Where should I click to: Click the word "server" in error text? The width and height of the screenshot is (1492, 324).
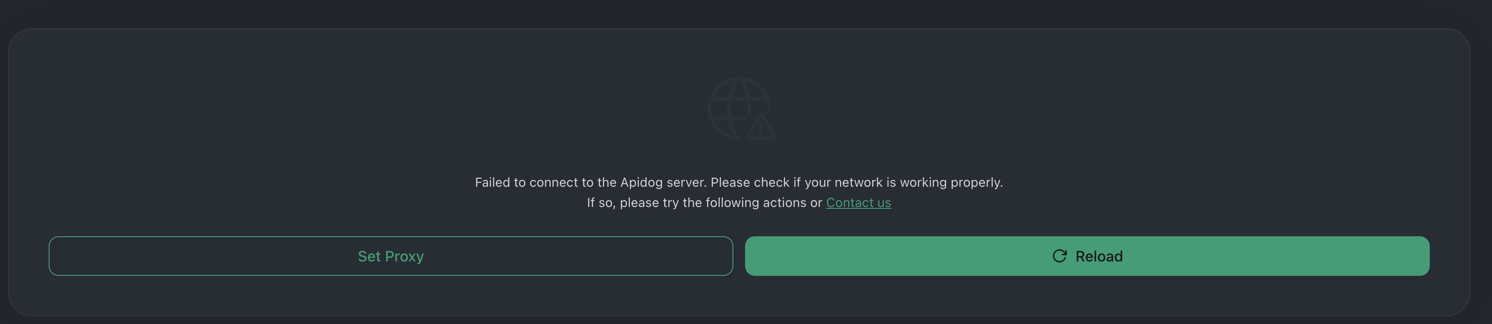tap(686, 183)
